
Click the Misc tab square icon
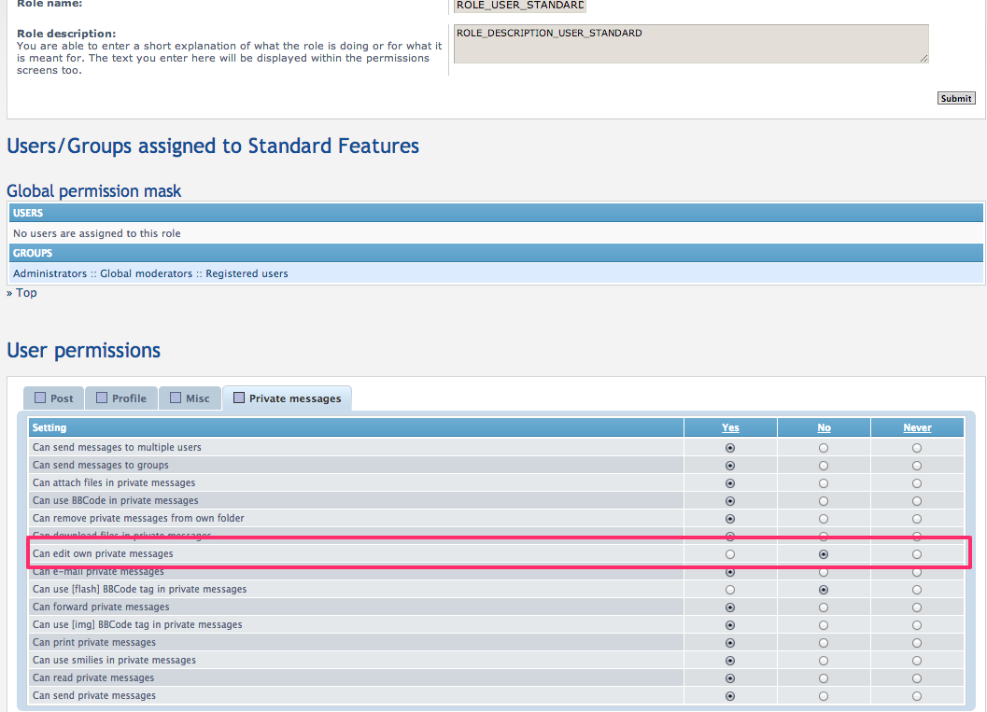pyautogui.click(x=176, y=398)
